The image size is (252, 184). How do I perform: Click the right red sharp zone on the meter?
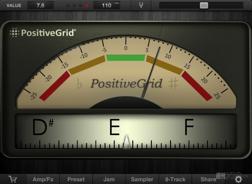[x=197, y=86]
